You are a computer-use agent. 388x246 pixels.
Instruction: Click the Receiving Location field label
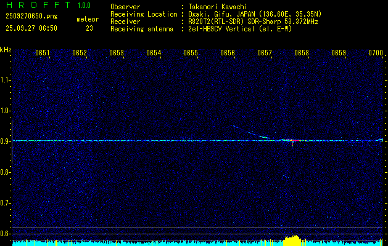pos(144,14)
